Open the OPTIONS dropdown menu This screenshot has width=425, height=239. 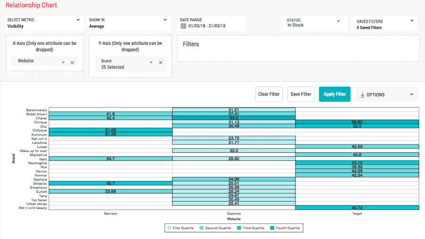pos(387,94)
